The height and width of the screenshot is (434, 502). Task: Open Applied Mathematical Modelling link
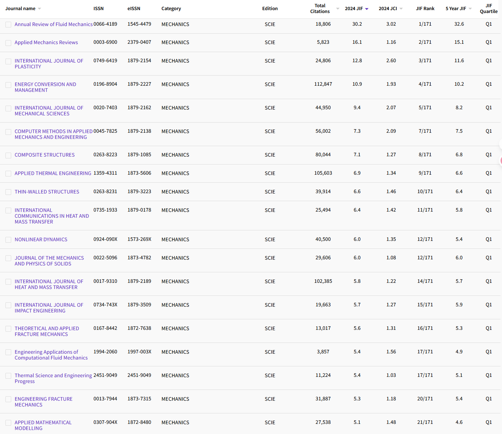(43, 425)
